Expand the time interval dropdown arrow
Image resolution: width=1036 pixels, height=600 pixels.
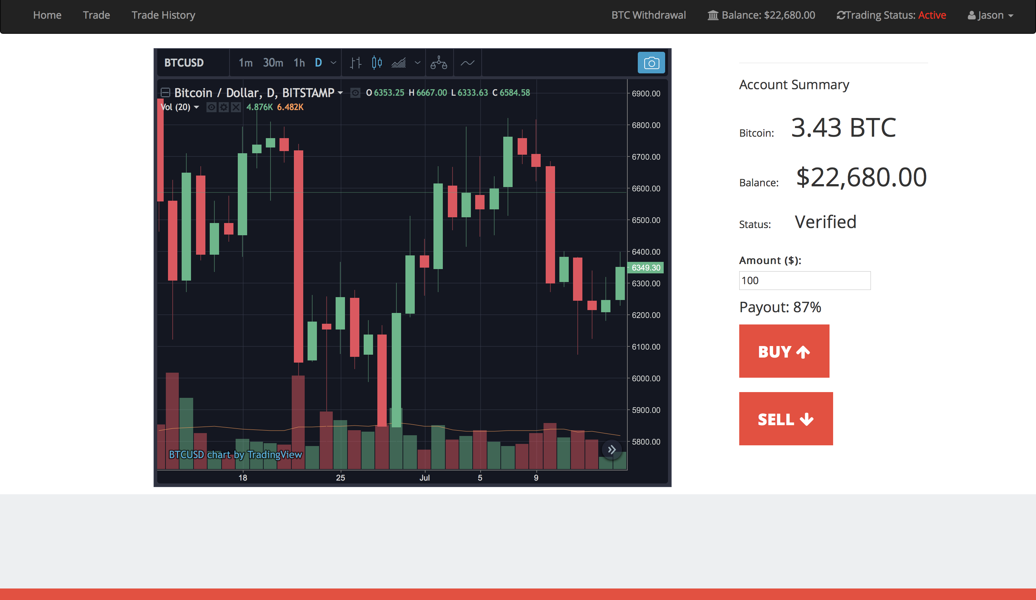tap(333, 63)
